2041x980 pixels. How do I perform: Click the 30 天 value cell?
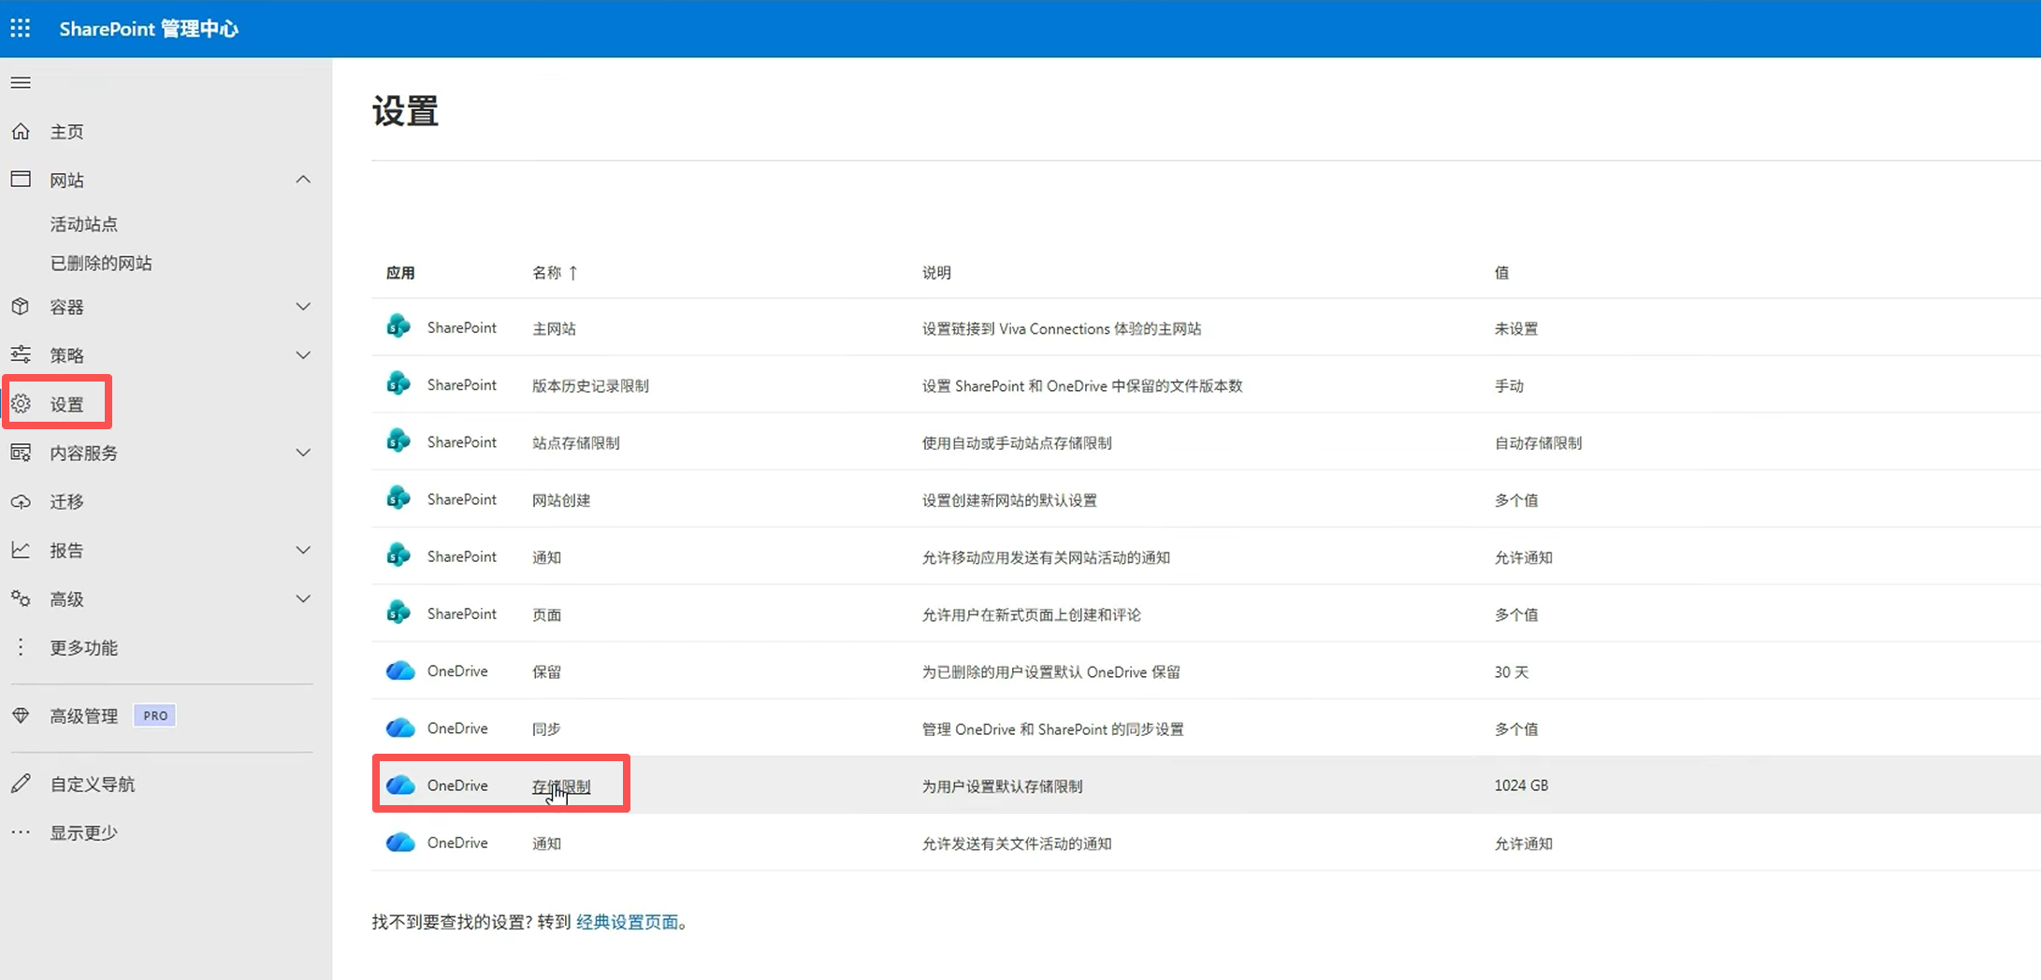pyautogui.click(x=1512, y=671)
